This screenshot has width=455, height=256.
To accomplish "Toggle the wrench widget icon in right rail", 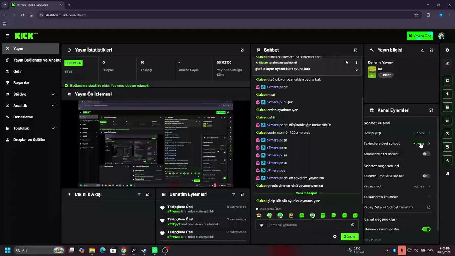I will [447, 160].
